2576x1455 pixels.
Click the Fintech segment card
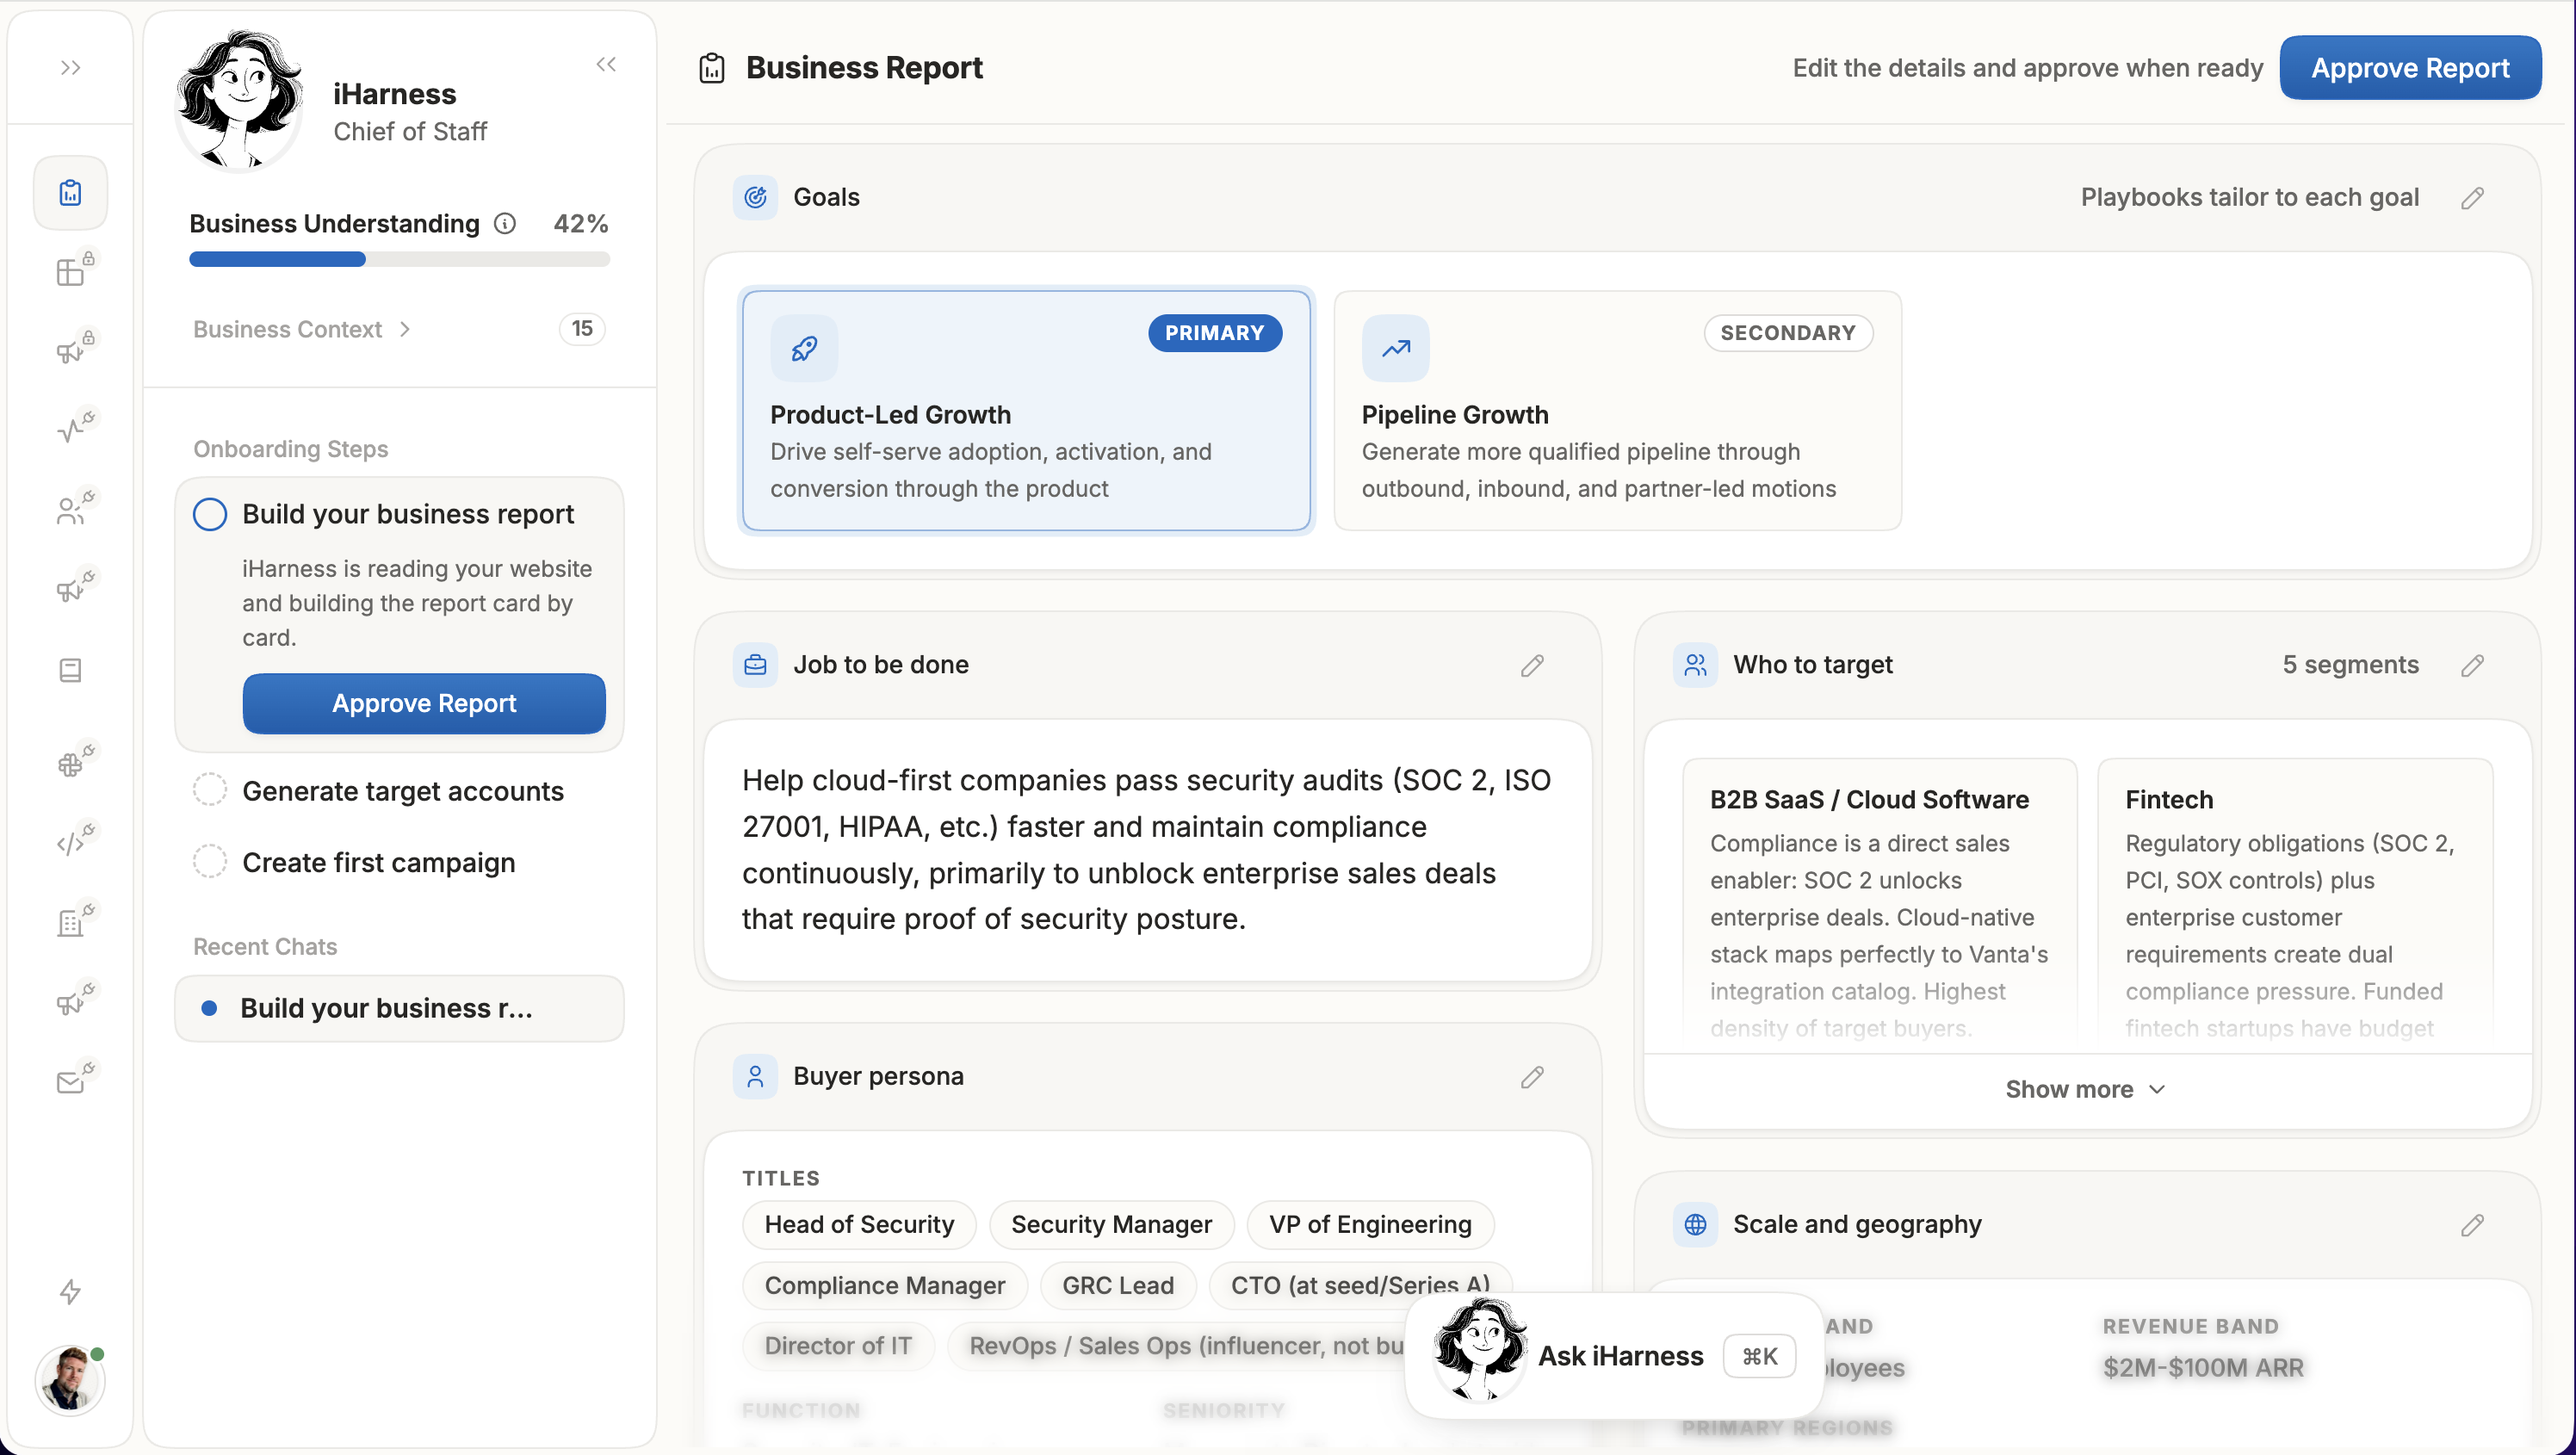pos(2294,900)
